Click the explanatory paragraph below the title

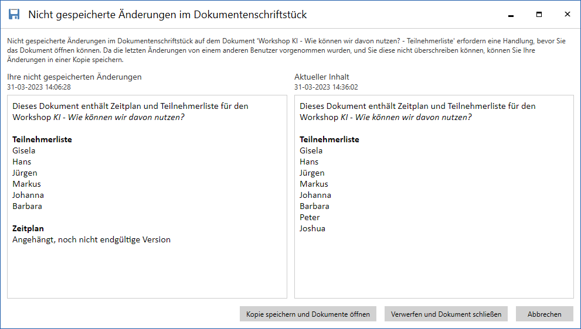287,50
